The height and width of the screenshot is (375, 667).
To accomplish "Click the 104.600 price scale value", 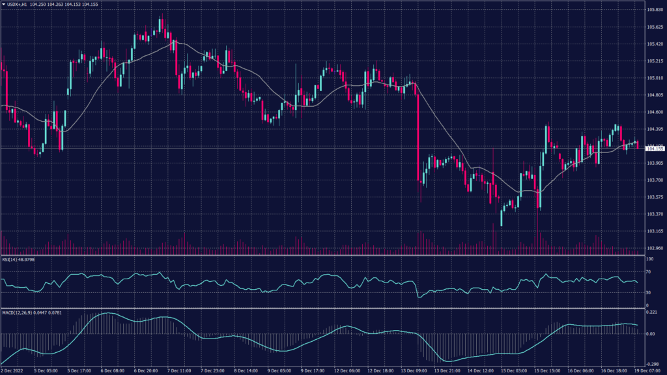I will 655,112.
